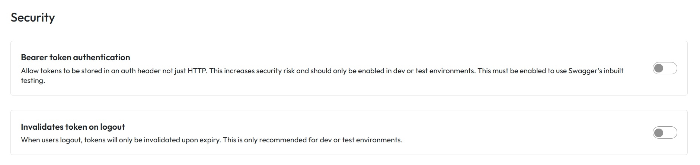Click "tokens will only be invalidated" text

(132, 140)
